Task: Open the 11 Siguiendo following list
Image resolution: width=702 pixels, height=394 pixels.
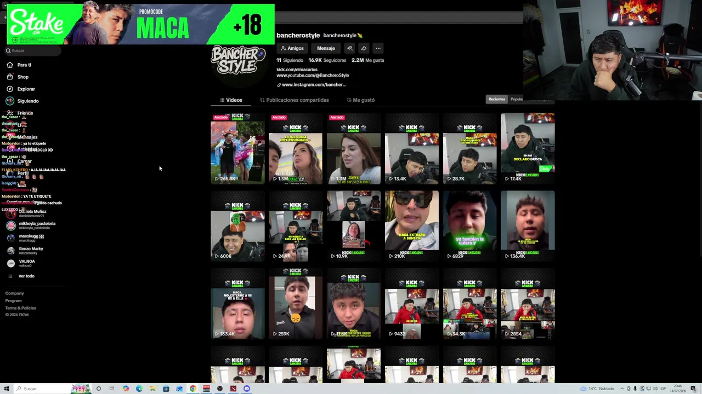Action: [290, 60]
